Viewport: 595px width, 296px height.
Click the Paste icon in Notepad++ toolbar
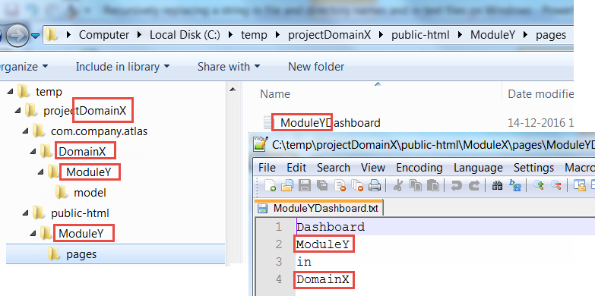(433, 185)
